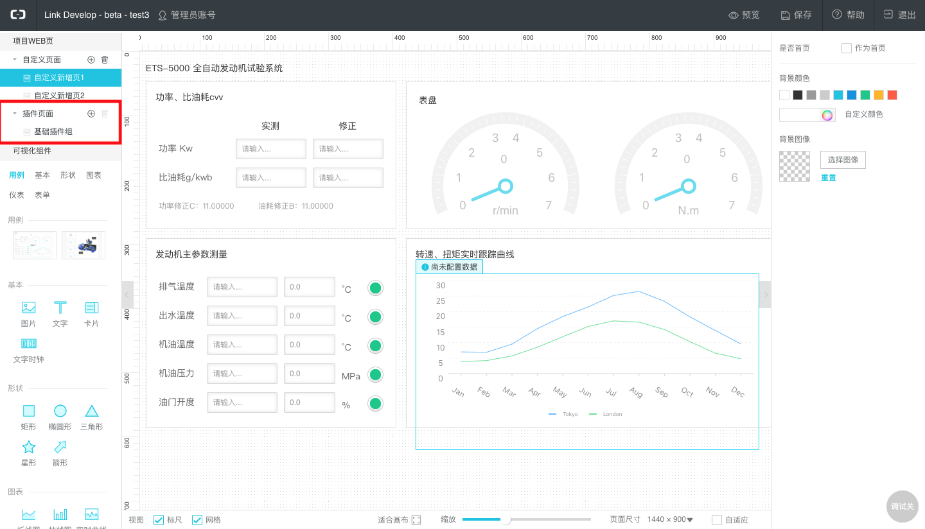
Task: Pick the orange background color swatch
Action: (879, 95)
